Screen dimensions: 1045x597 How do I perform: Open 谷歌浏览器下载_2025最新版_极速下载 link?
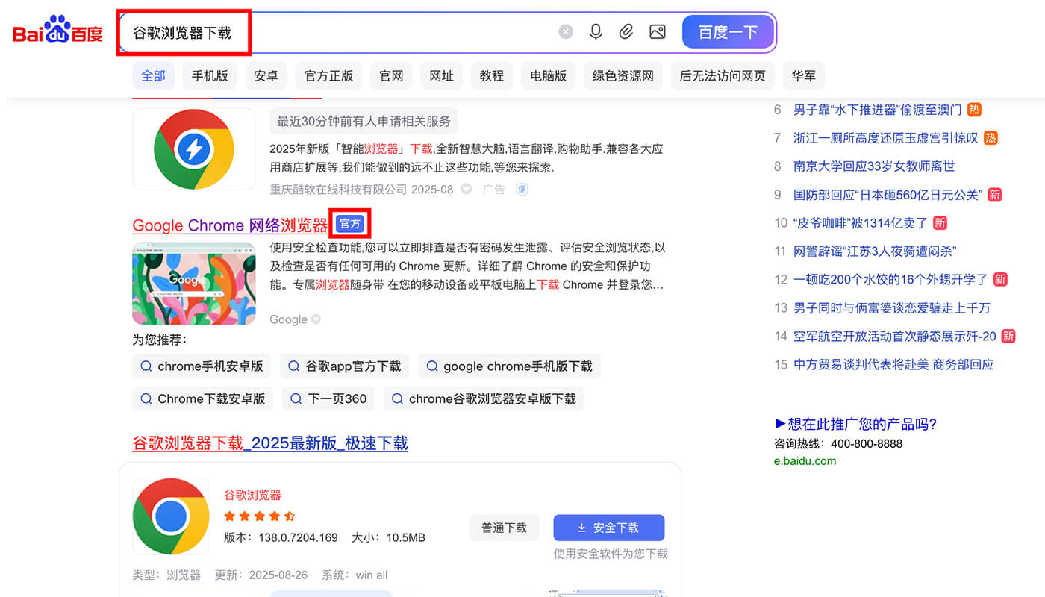(x=270, y=443)
